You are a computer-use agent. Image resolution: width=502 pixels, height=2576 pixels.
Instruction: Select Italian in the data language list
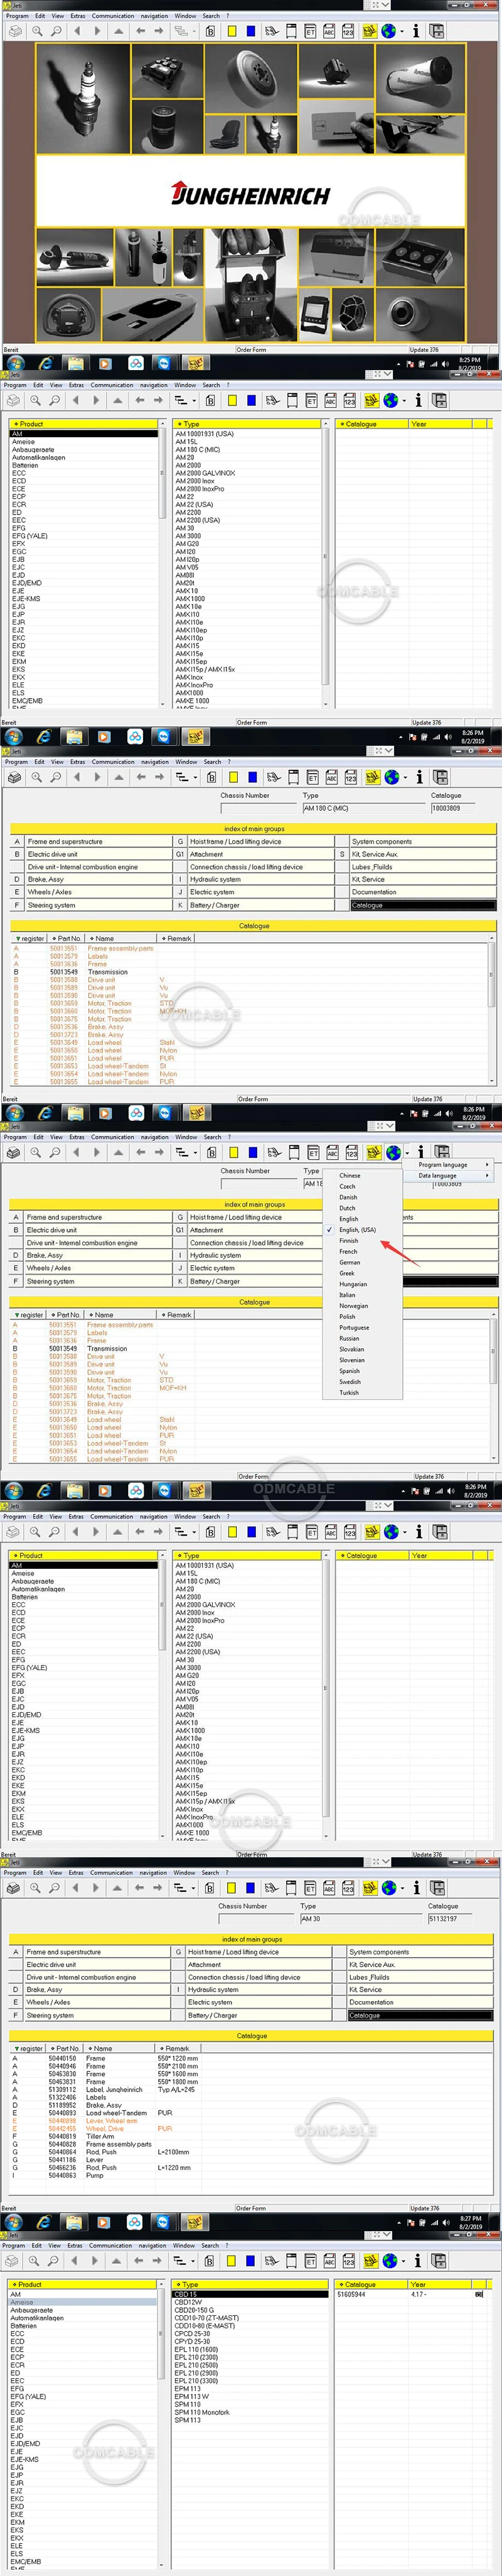[346, 1295]
